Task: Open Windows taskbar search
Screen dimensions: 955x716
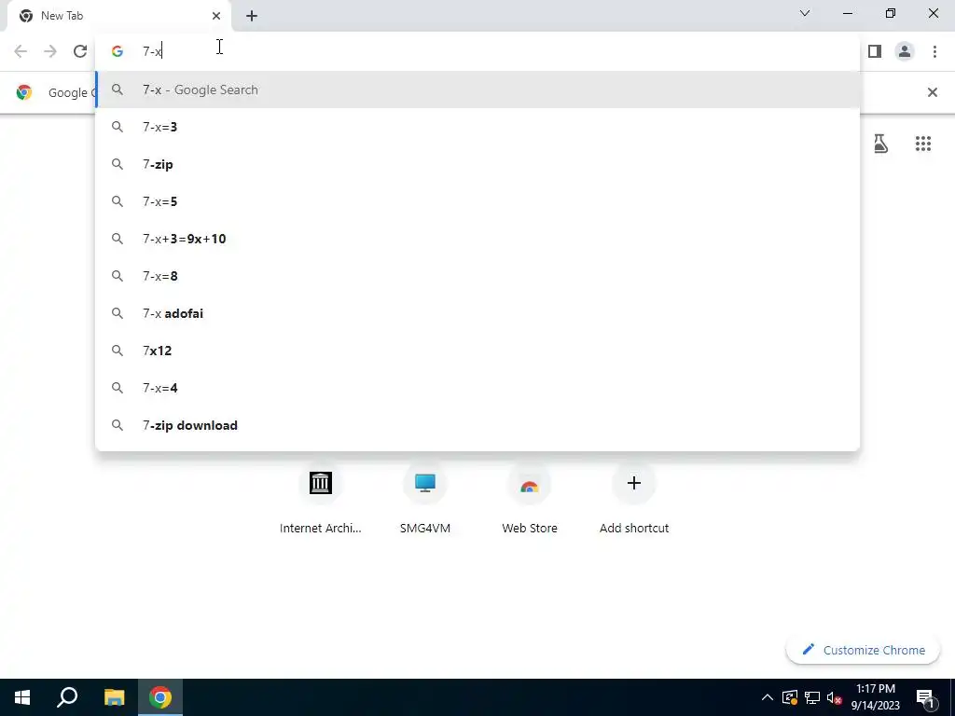Action: coord(67,697)
